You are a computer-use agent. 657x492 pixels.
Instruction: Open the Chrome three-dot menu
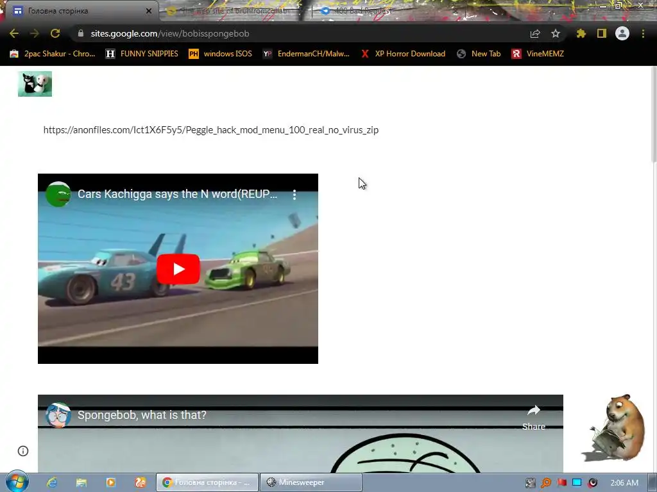643,33
